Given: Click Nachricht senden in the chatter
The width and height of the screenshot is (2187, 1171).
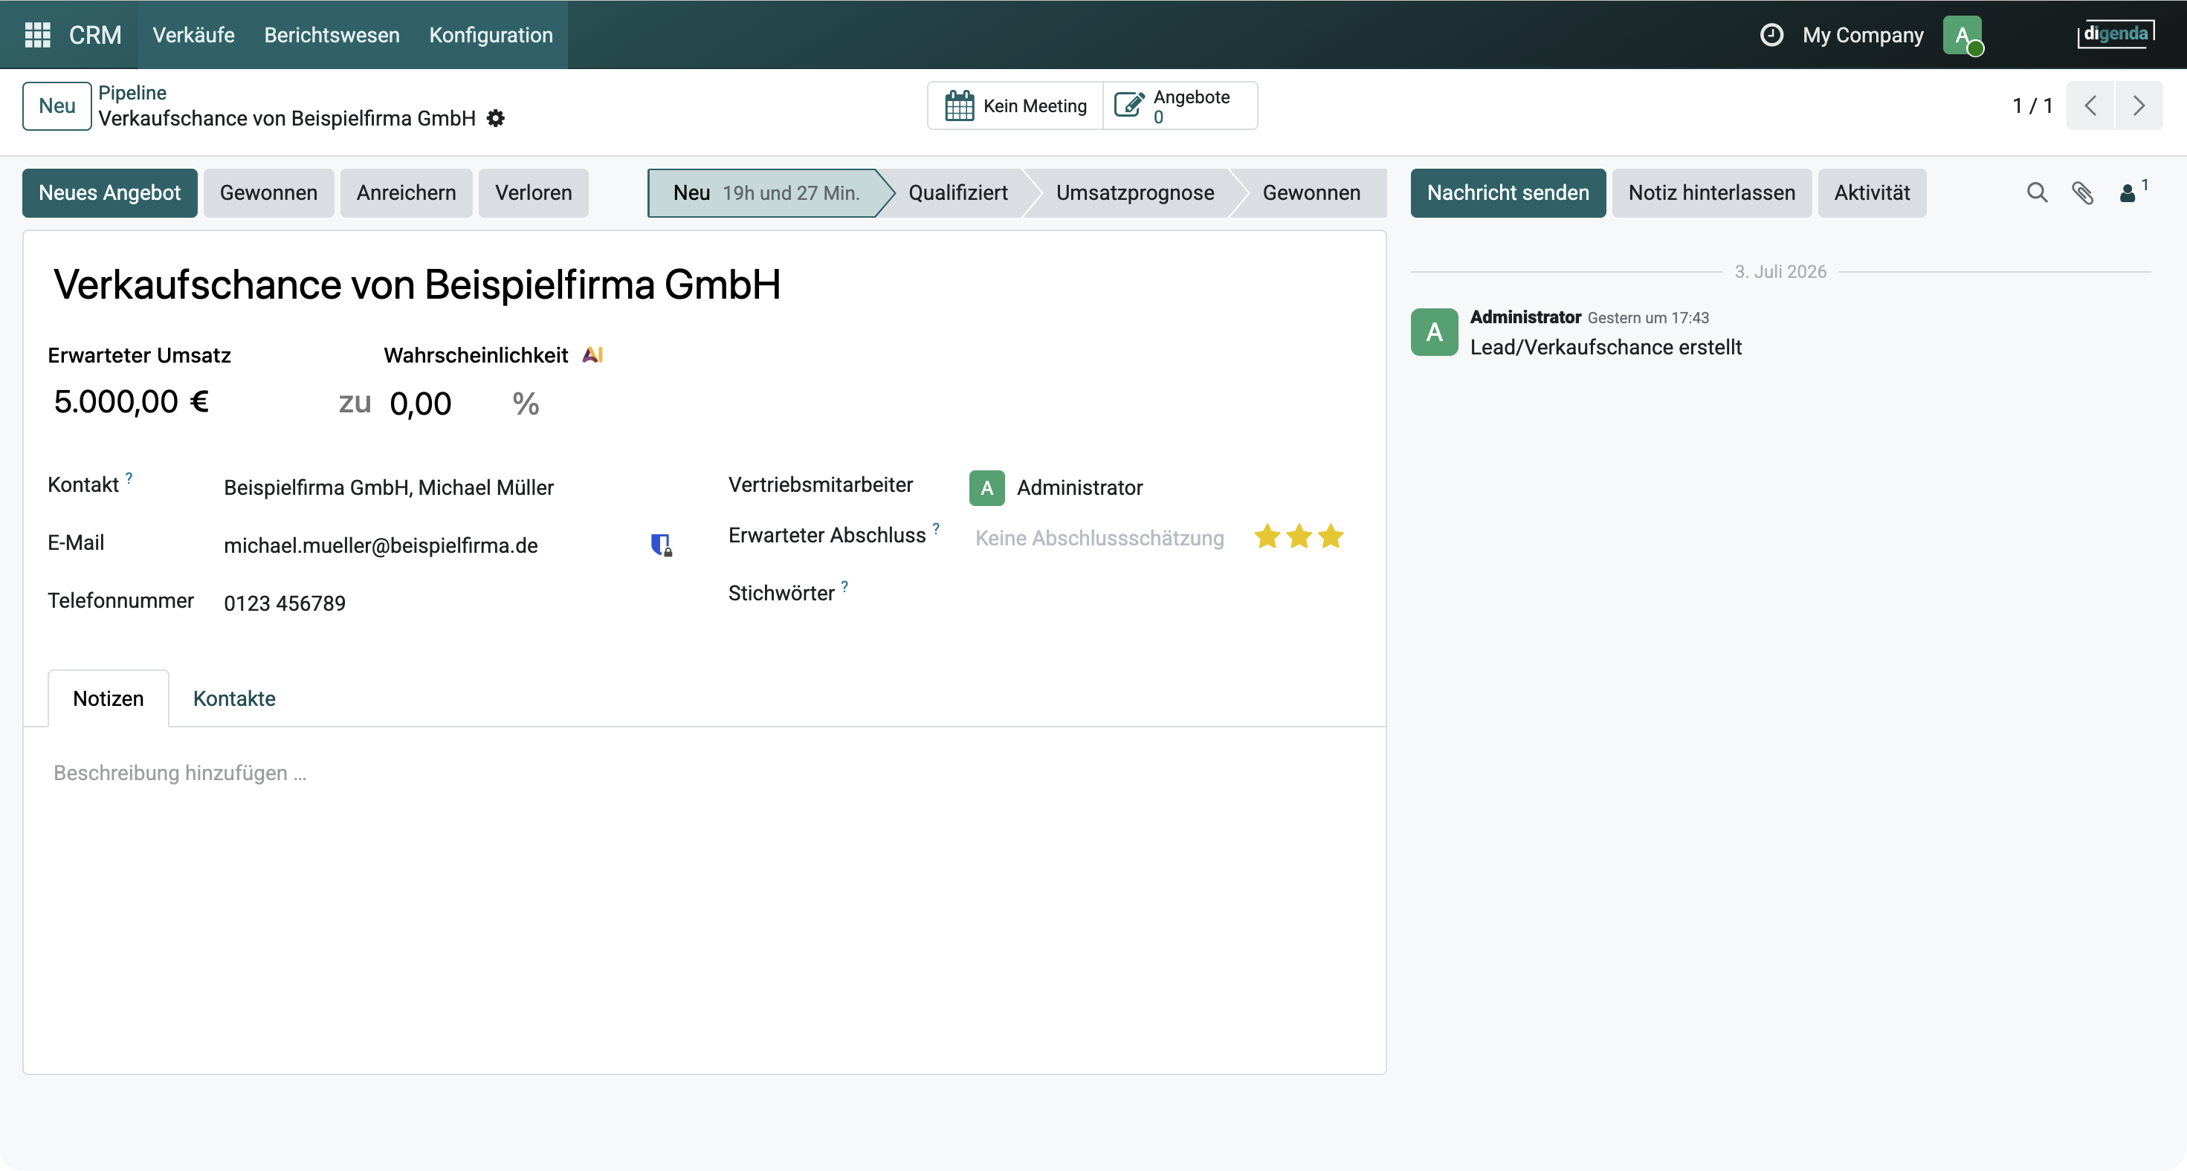Looking at the screenshot, I should tap(1508, 192).
